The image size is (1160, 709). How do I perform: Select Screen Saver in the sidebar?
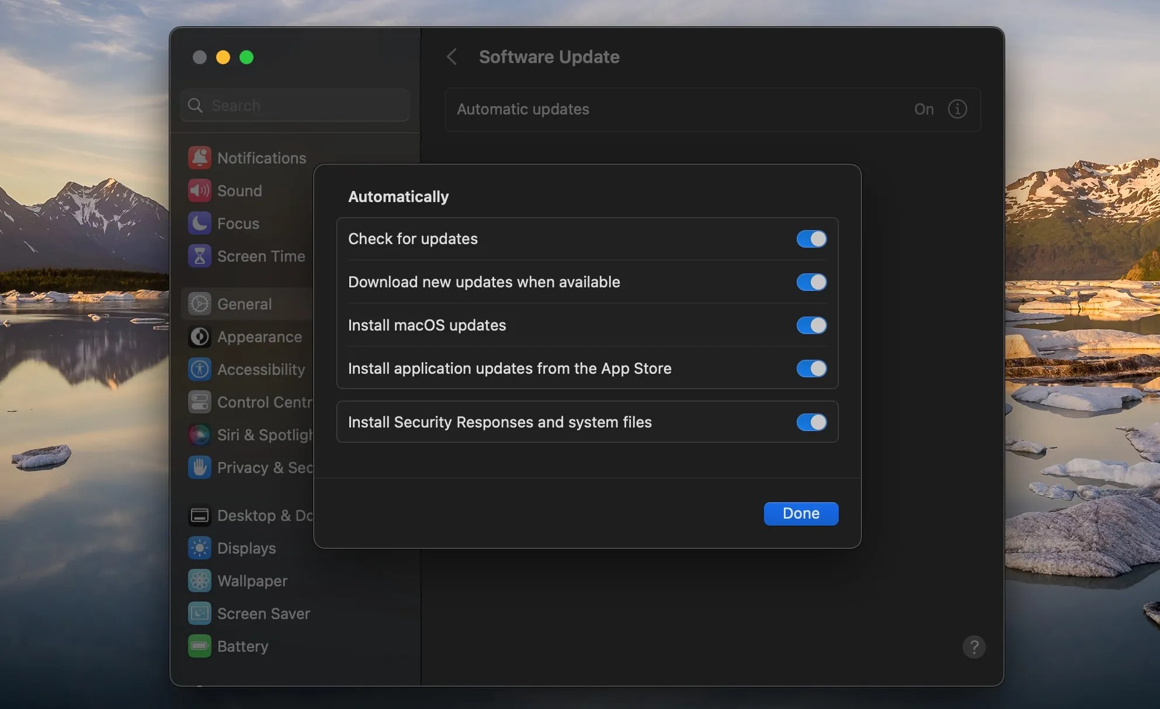point(263,613)
